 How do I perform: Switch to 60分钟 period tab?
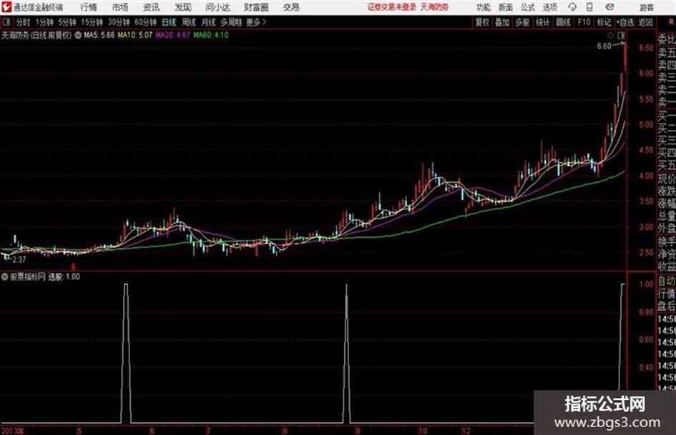click(x=145, y=22)
